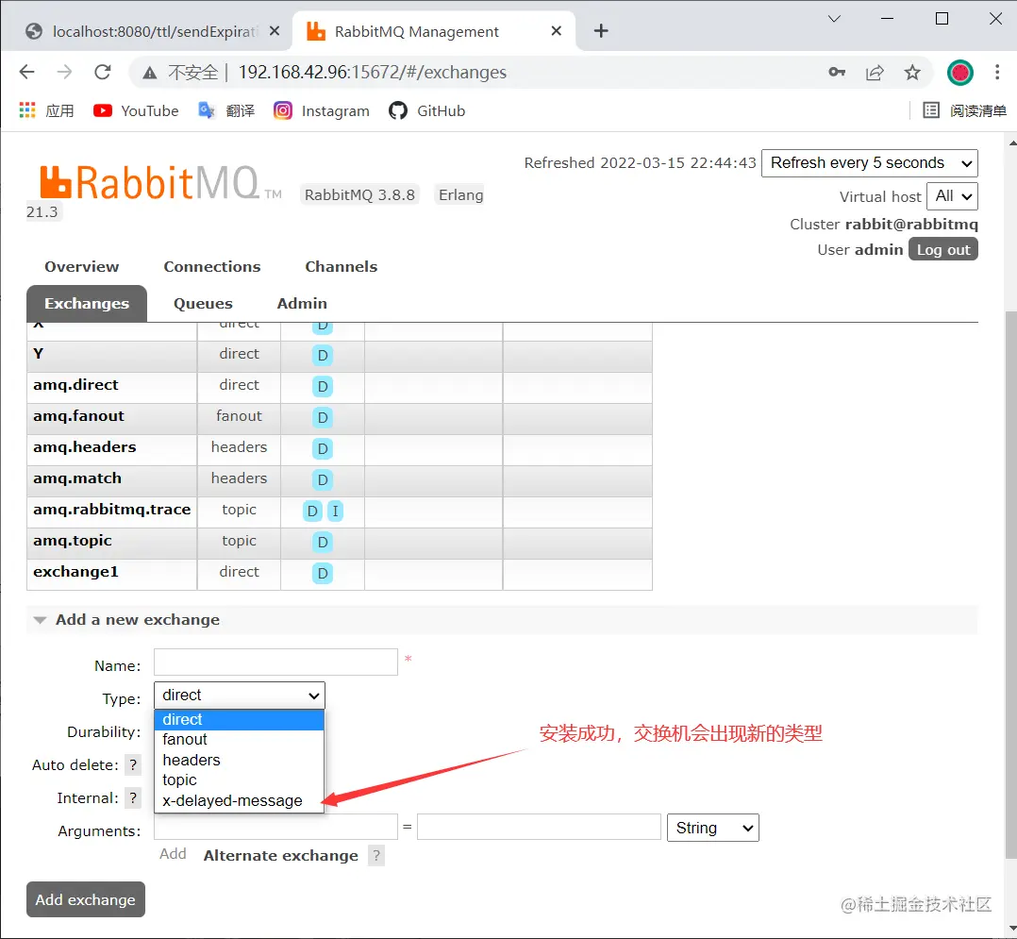Switch to the Channels tab
Screen dimensions: 1017x939
[x=342, y=267]
